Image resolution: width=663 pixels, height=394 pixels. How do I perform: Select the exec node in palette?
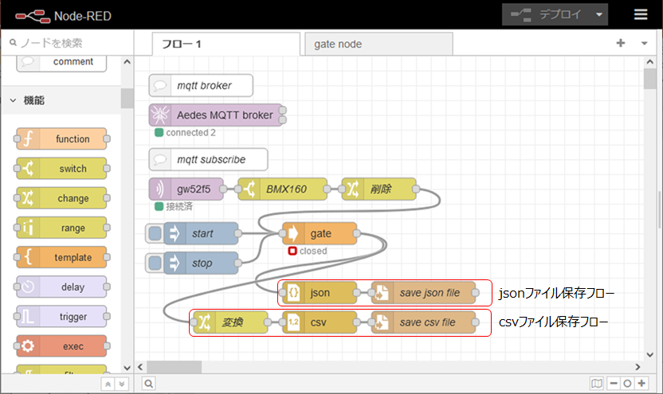coord(61,346)
